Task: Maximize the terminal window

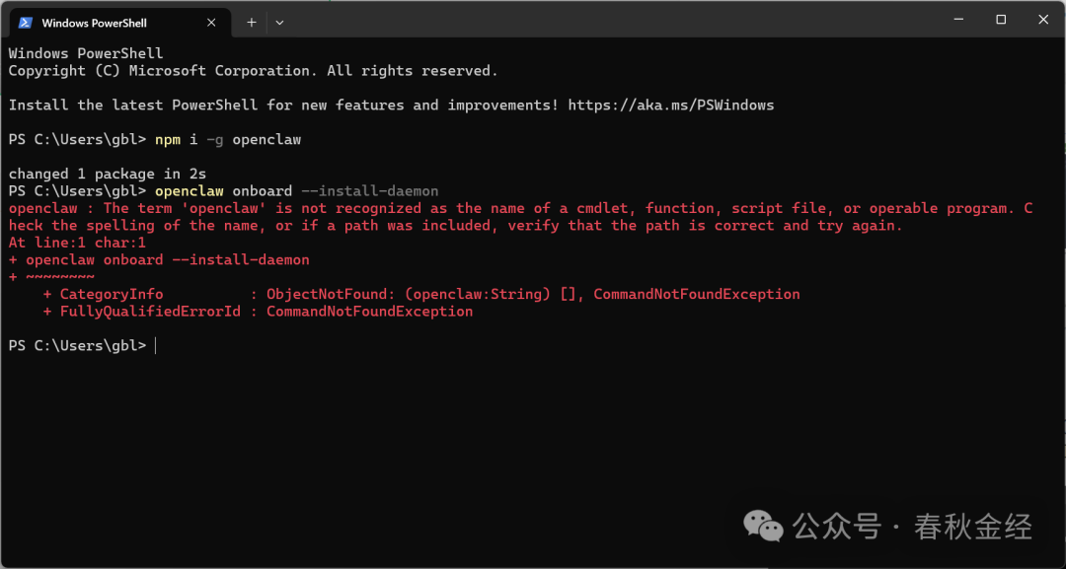Action: (x=1001, y=20)
